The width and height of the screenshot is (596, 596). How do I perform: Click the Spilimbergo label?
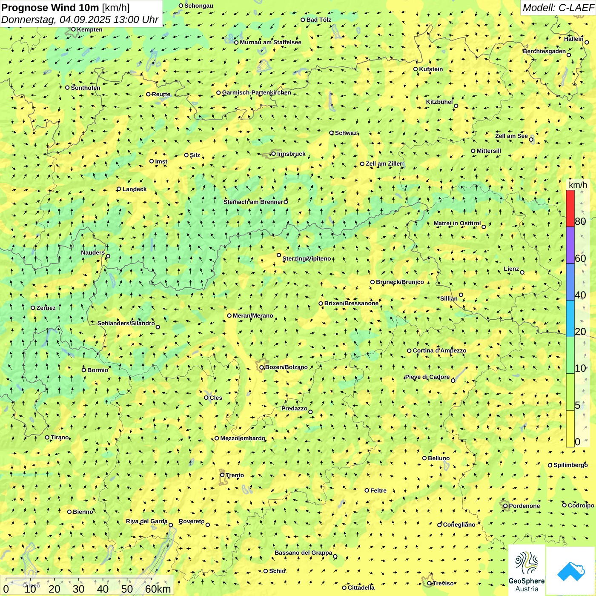point(570,465)
